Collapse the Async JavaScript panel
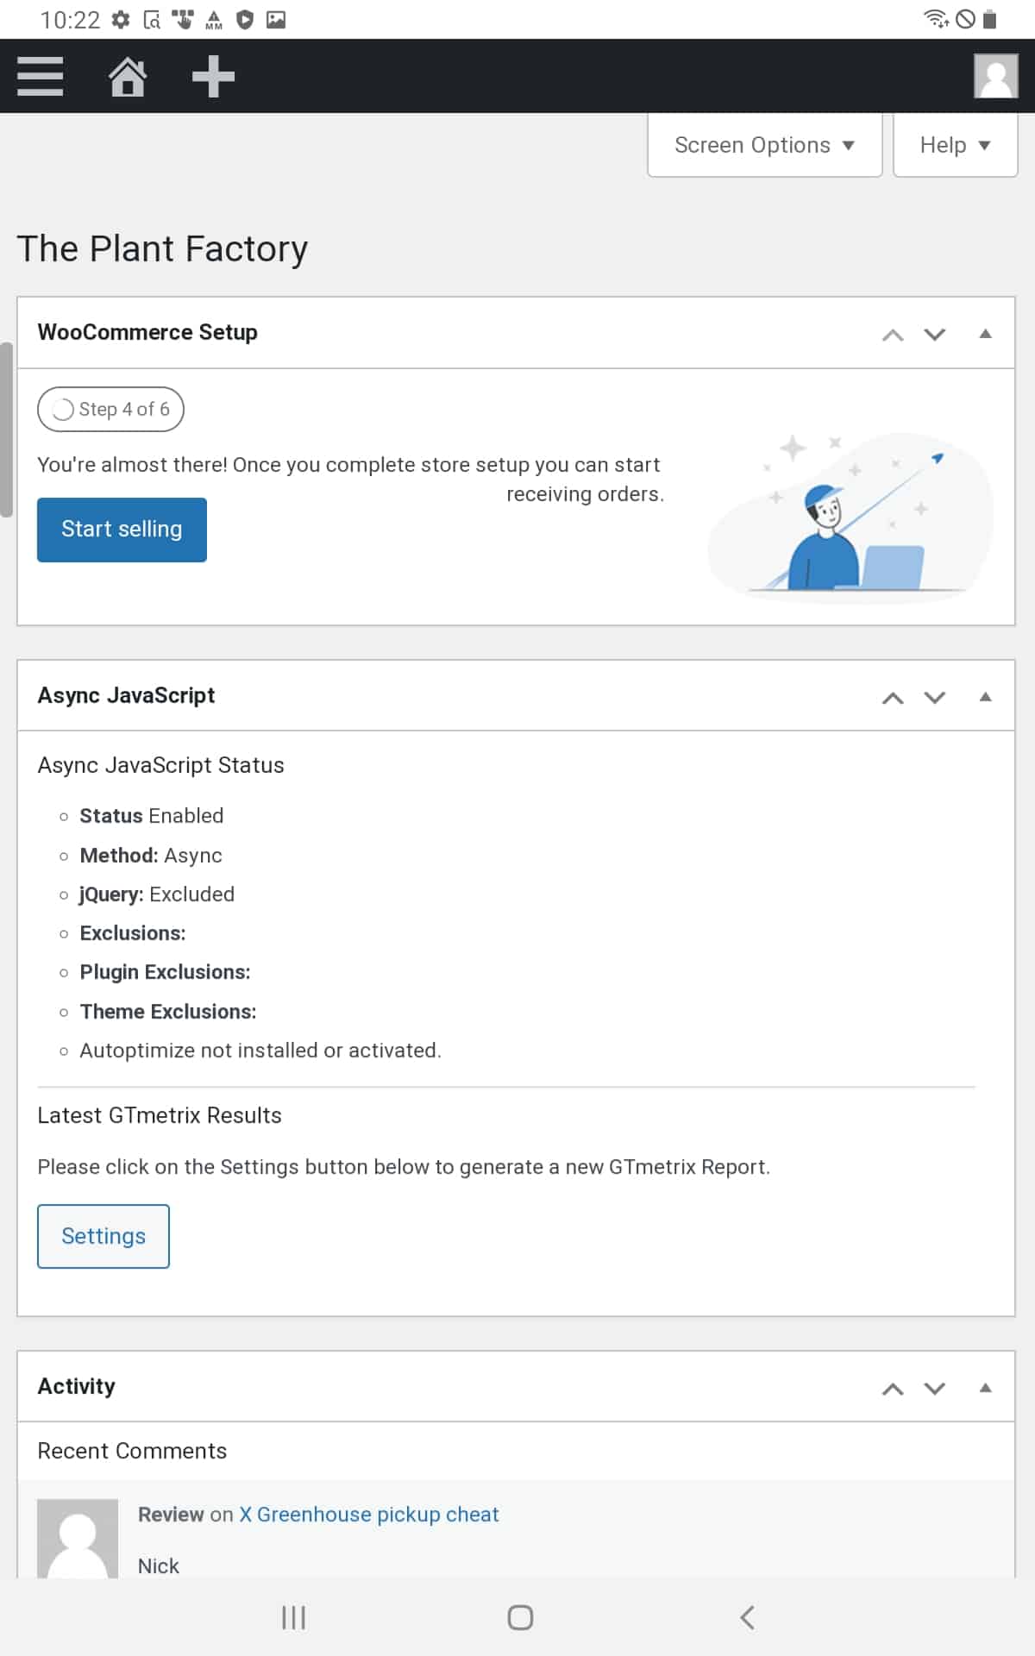 [x=985, y=697]
